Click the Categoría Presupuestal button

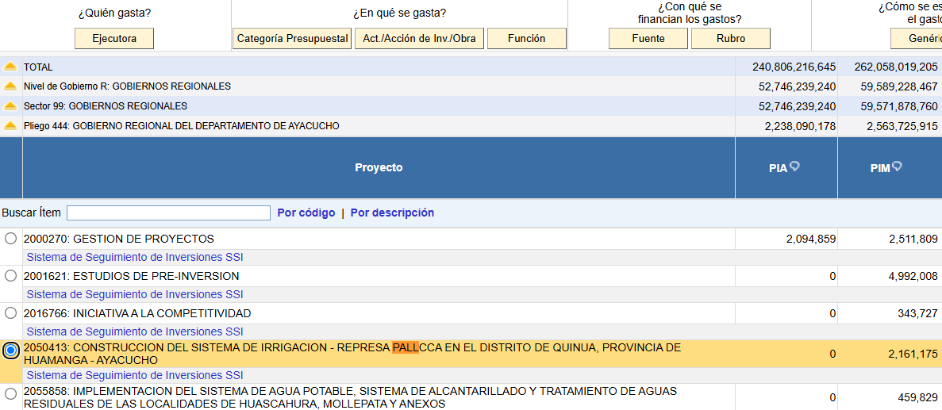(293, 38)
